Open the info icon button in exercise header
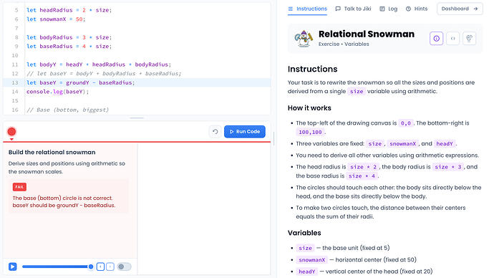The width and height of the screenshot is (494, 278). [x=436, y=39]
